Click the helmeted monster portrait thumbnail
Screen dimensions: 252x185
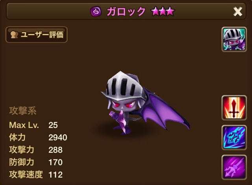234,39
